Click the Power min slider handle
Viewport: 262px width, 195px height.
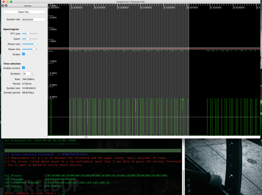(x=34, y=49)
